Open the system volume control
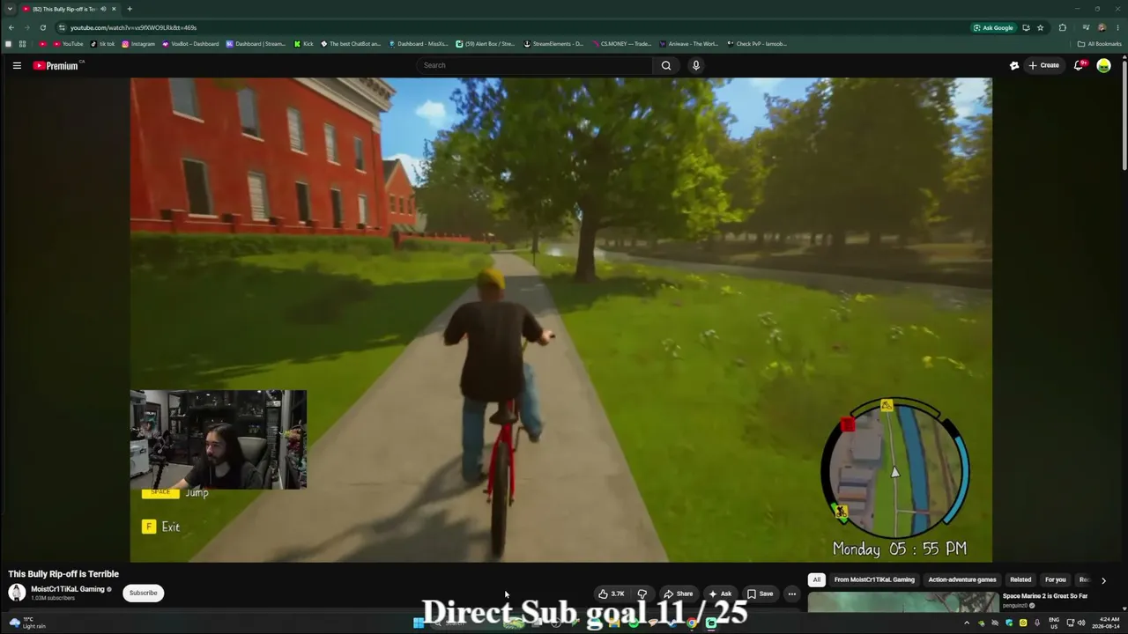 pyautogui.click(x=1080, y=623)
